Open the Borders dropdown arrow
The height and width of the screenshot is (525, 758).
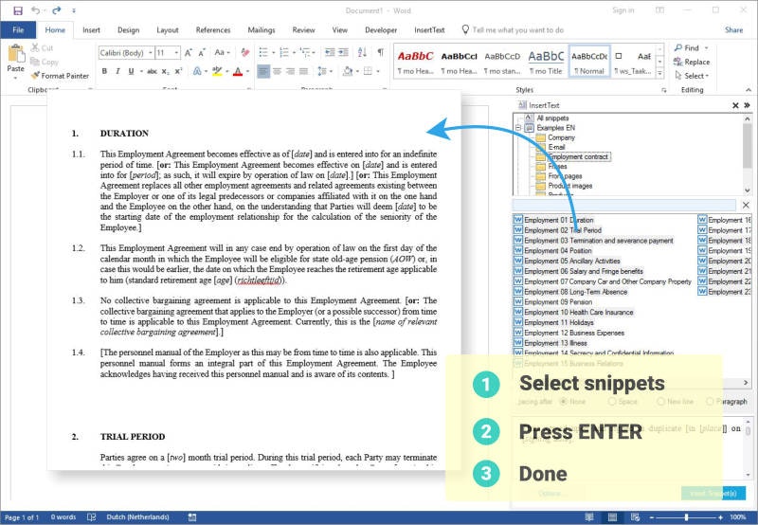(x=378, y=71)
